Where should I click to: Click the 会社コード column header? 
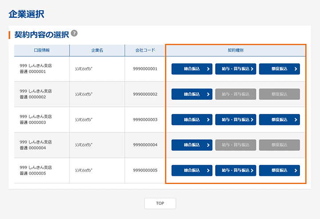[145, 51]
